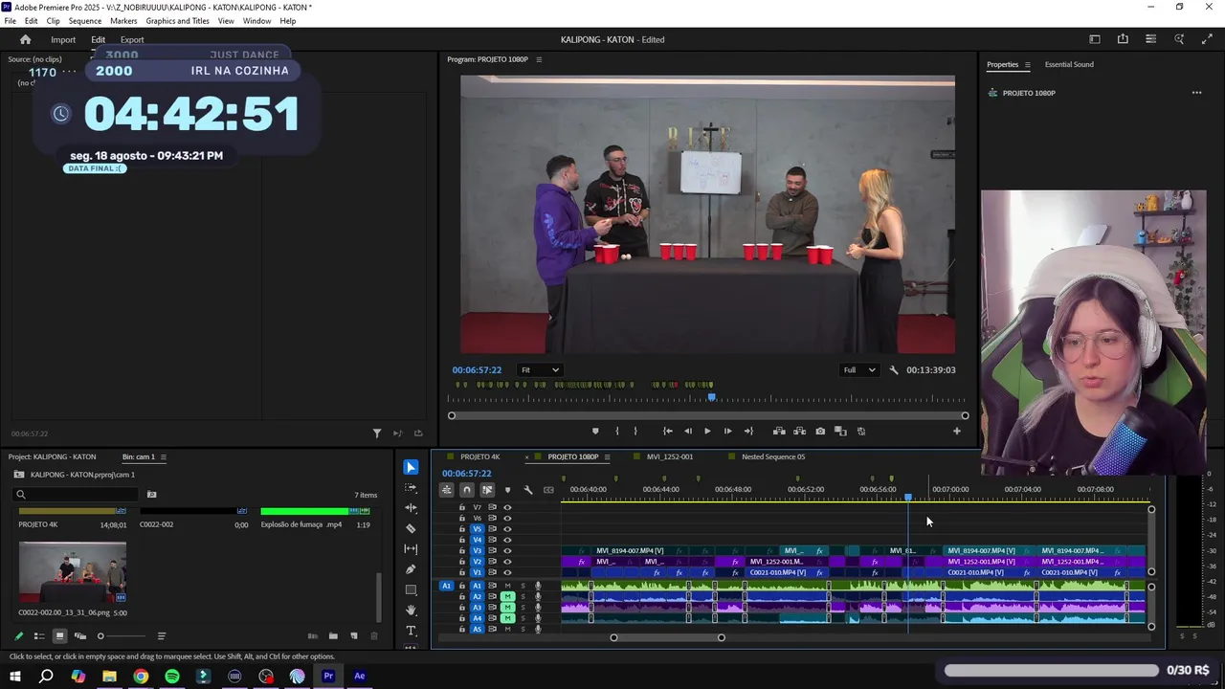Switch project panel to freeform view
Viewport: 1225px width, 689px height.
coord(80,636)
